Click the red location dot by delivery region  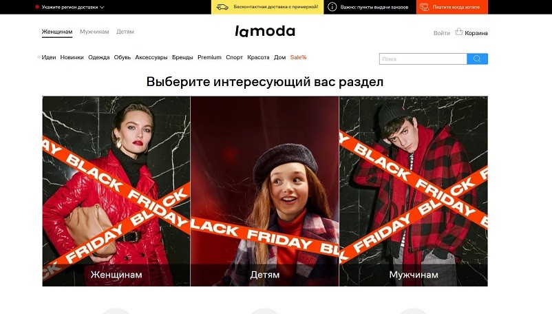(x=37, y=7)
